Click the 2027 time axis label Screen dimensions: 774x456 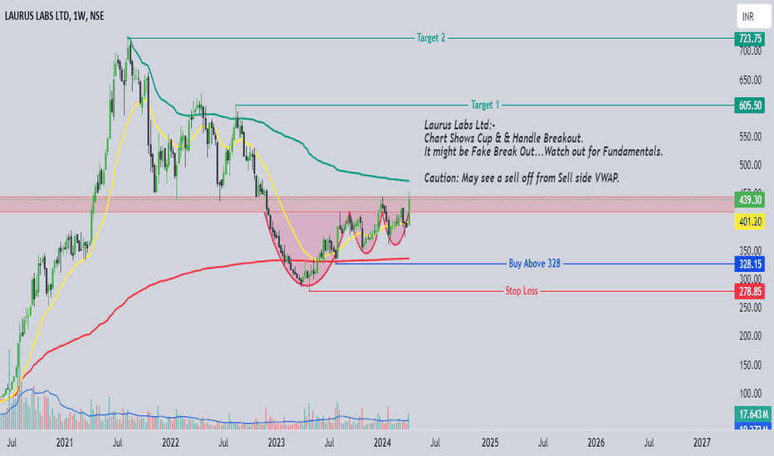tap(702, 443)
